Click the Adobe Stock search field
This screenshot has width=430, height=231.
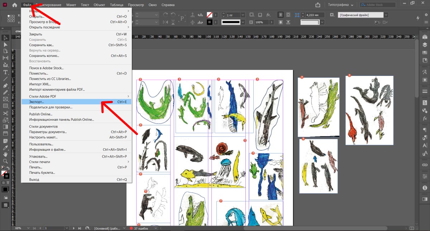(377, 5)
